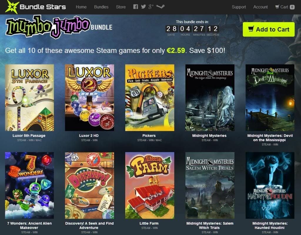
Task: Select the Luxor 2 HD cover art
Action: pyautogui.click(x=89, y=98)
